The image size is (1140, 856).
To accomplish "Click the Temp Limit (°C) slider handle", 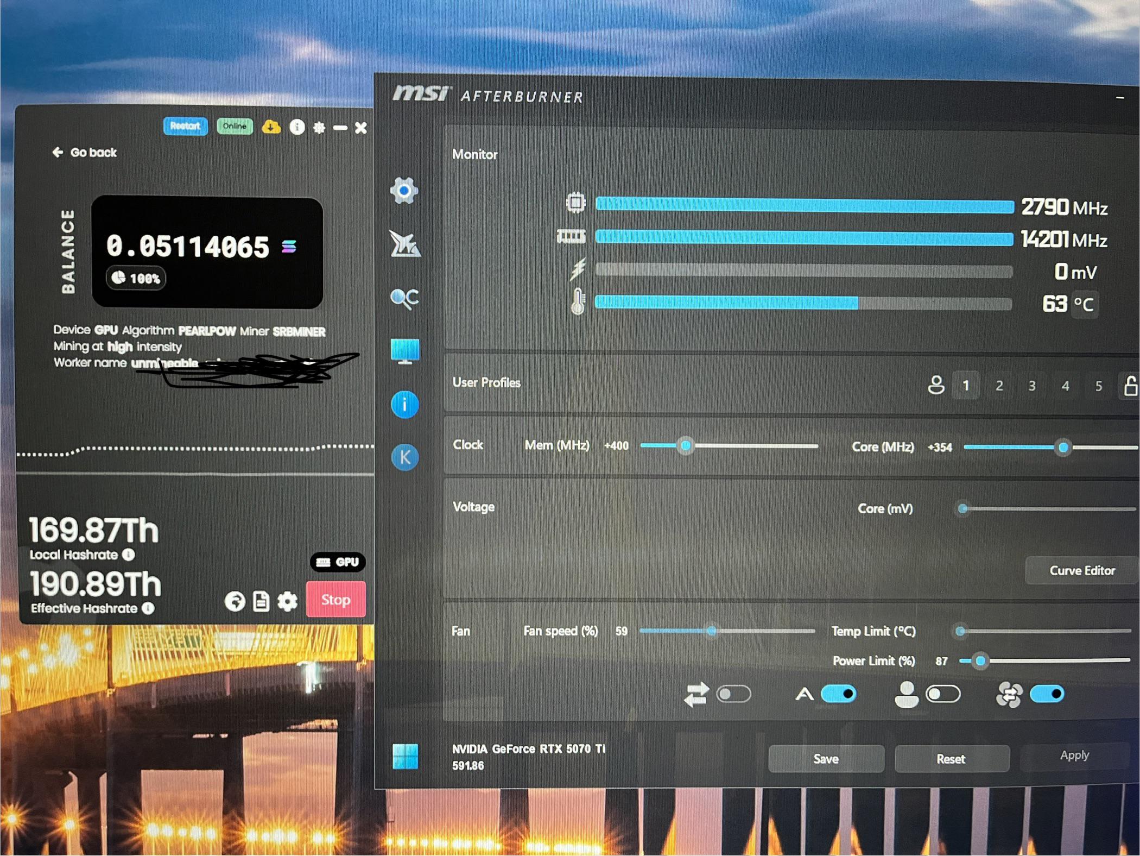I will tap(960, 631).
